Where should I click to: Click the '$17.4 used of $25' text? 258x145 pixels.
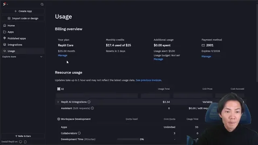[118, 45]
